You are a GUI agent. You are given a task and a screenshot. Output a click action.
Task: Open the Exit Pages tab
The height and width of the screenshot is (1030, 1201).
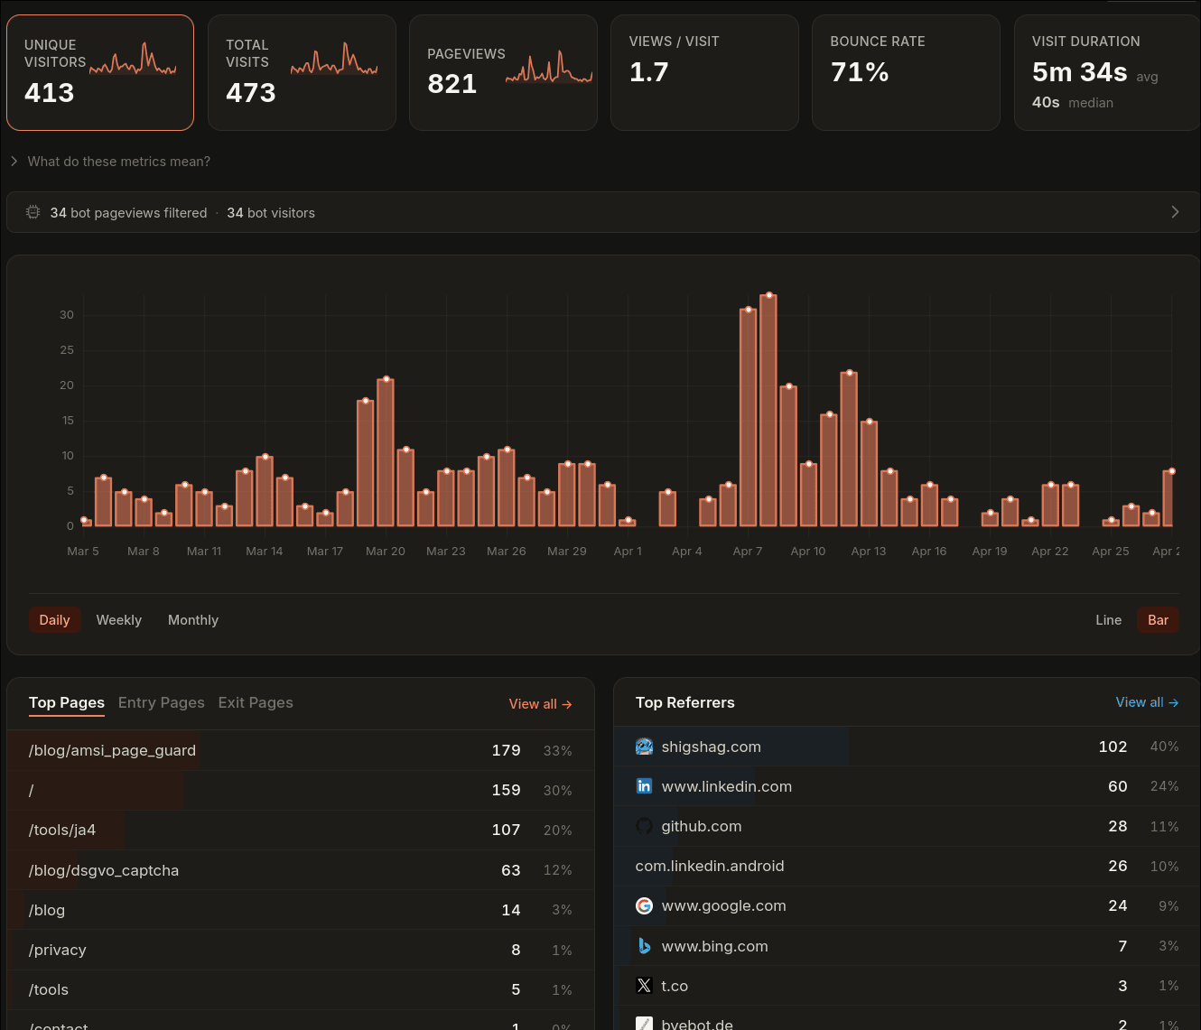tap(256, 702)
